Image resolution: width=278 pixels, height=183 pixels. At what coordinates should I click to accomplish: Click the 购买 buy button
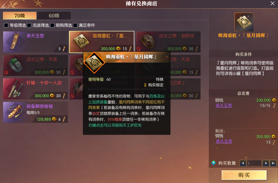tap(244, 175)
